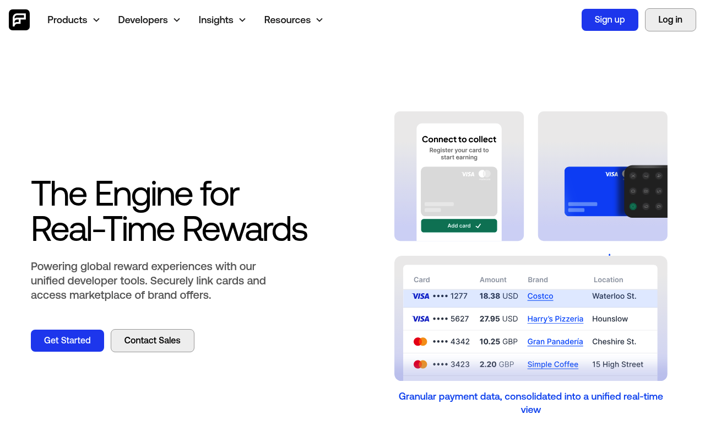The image size is (705, 441).
Task: Click the green key on the card terminal
Action: (x=633, y=207)
